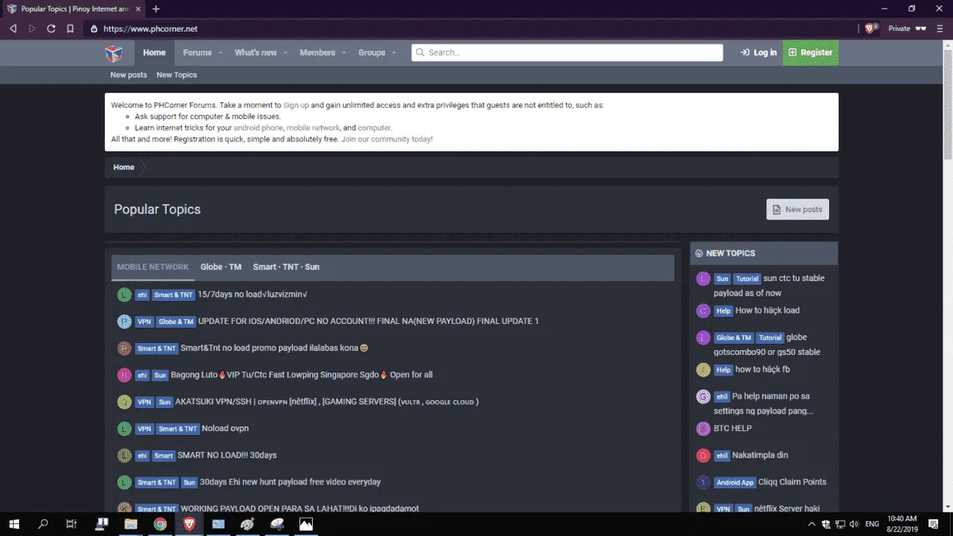Image resolution: width=953 pixels, height=536 pixels.
Task: Open avatar beside '15/7days no load' topic
Action: (x=125, y=295)
